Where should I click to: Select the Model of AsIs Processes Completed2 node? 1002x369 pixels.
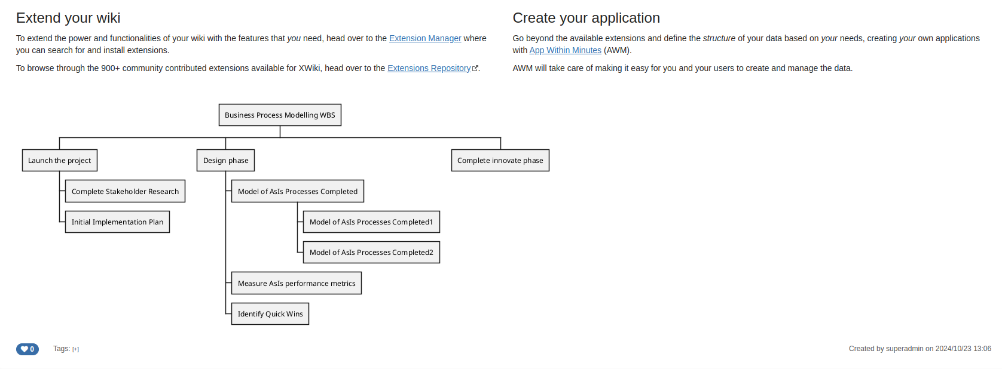pos(371,253)
